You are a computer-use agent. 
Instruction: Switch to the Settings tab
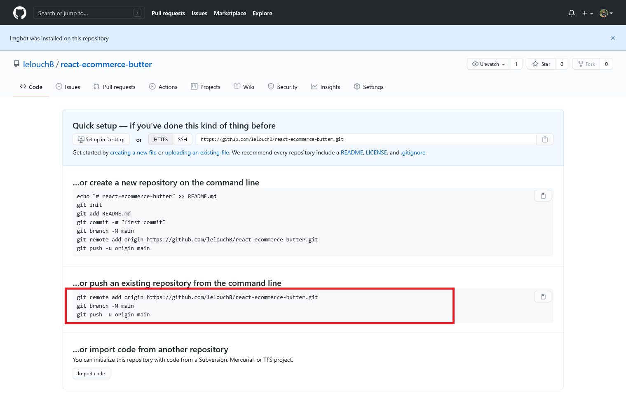(x=369, y=87)
